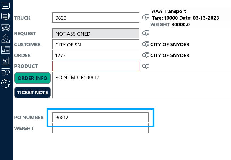Click the PO NUMBER field showing 80812

tap(100, 117)
